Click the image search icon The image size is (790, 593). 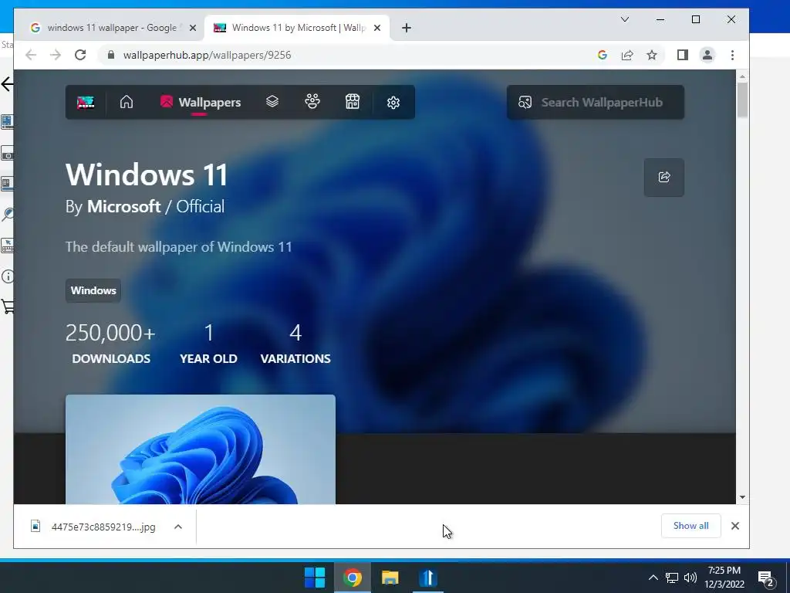coord(525,103)
